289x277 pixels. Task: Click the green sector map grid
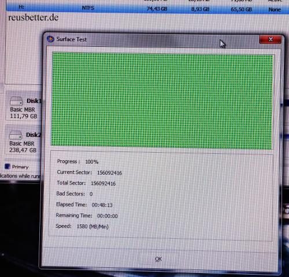tap(162, 101)
